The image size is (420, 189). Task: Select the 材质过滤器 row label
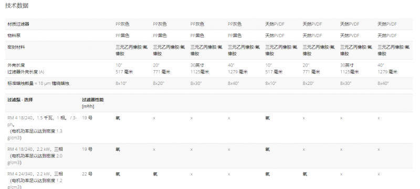[18, 24]
